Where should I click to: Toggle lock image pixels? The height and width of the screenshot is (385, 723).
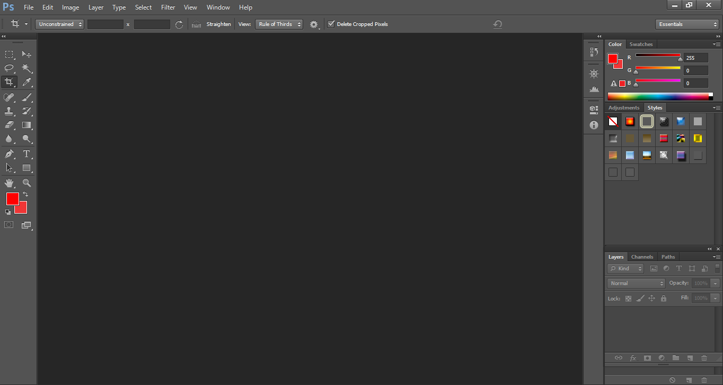point(640,298)
